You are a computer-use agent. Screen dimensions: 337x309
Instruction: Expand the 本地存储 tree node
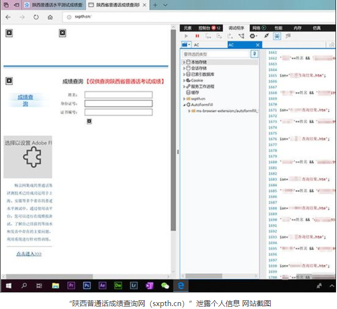coord(184,62)
